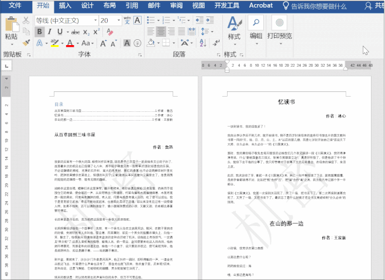Click the Multilevel list icon
The height and width of the screenshot is (280, 385).
coord(181,20)
